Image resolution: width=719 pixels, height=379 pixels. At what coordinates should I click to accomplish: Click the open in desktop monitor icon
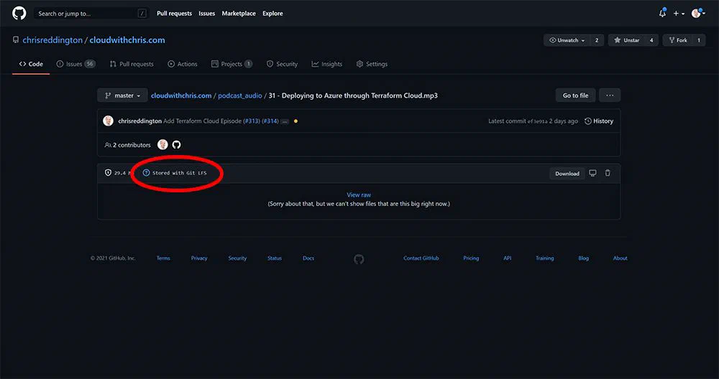pos(593,173)
